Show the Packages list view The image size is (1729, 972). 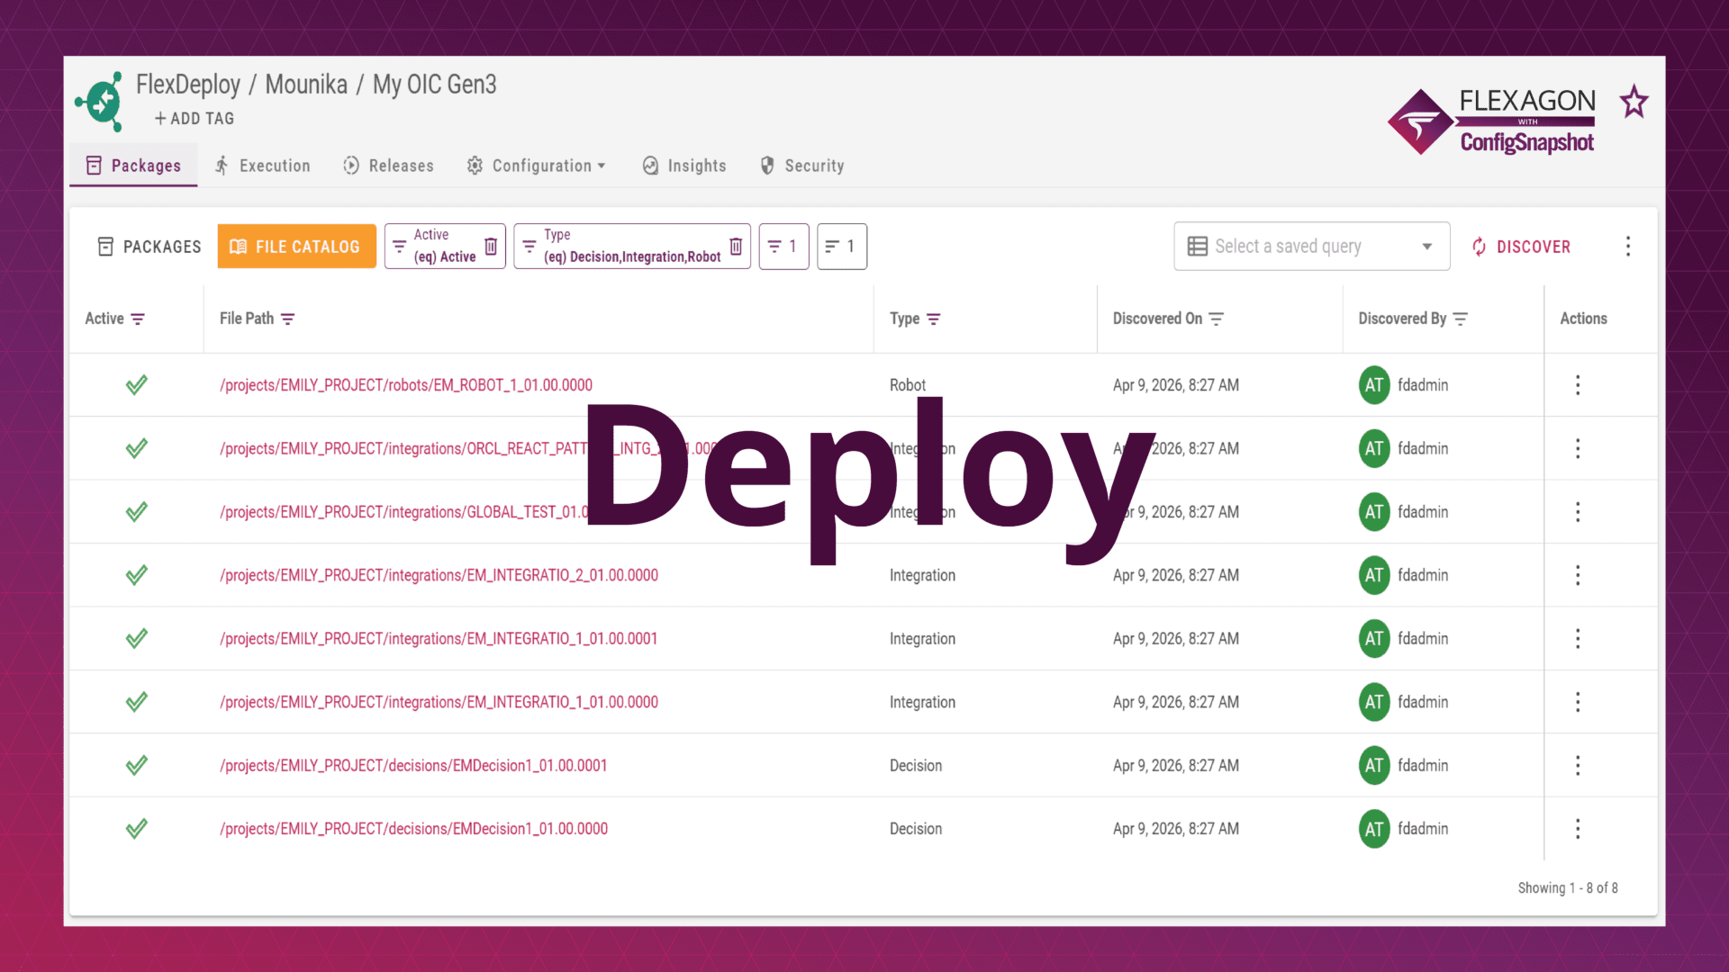(149, 247)
